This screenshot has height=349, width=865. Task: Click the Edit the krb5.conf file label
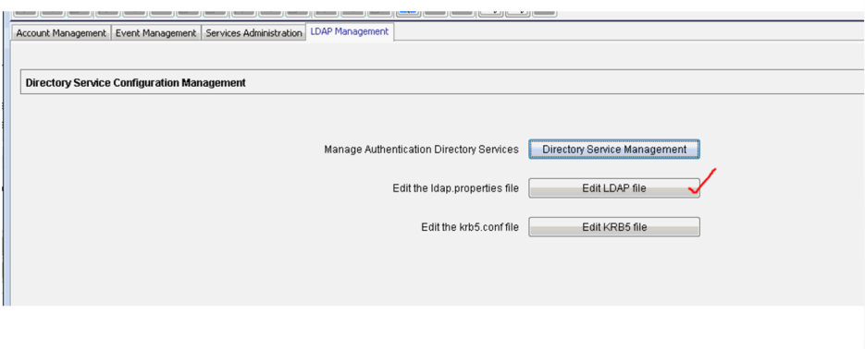click(x=469, y=227)
